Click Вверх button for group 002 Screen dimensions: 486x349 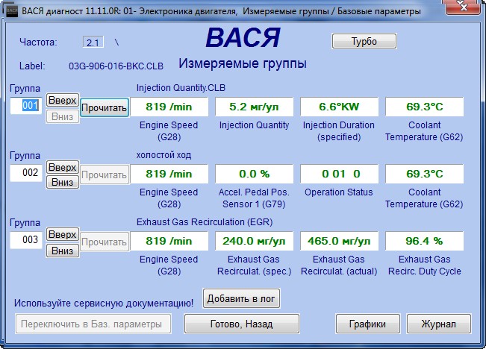point(62,167)
